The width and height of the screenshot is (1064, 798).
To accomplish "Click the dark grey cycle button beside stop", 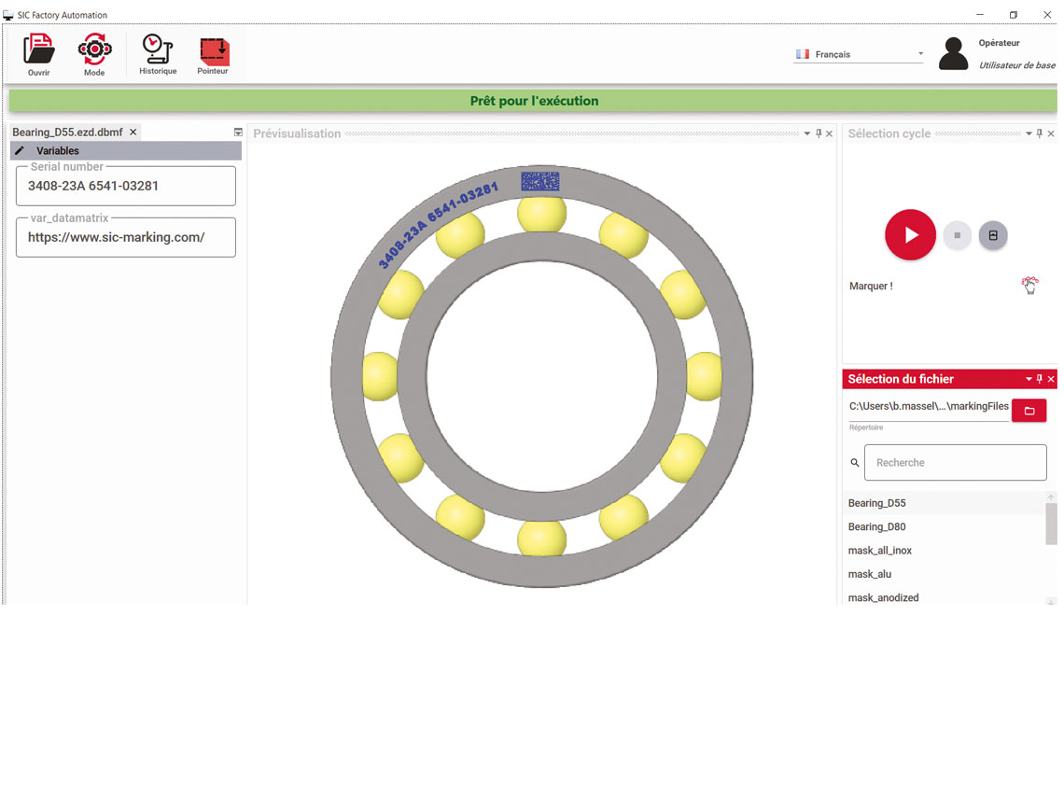I will coord(993,235).
